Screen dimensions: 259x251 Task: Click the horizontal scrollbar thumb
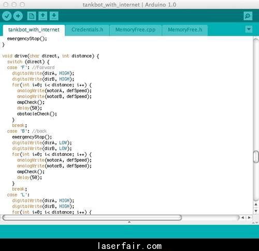(x=92, y=217)
